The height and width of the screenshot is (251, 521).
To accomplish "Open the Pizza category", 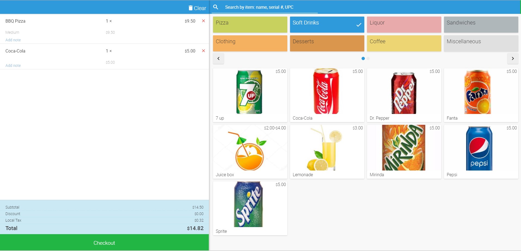I will (250, 24).
